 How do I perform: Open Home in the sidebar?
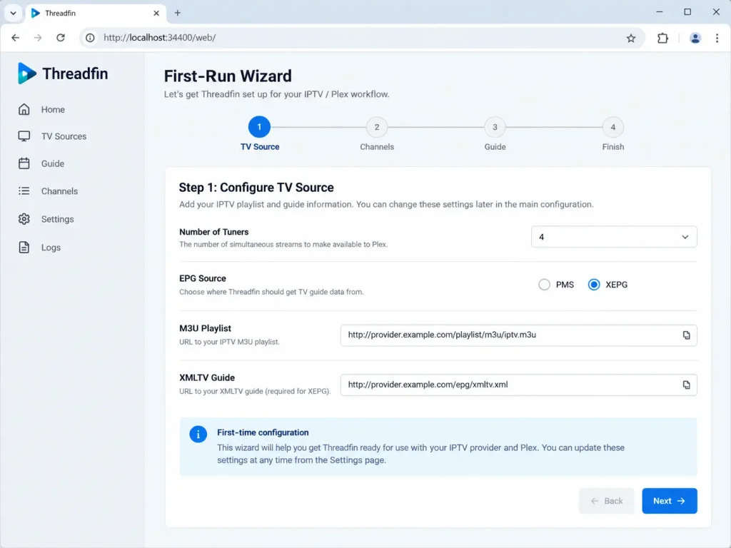coord(53,109)
